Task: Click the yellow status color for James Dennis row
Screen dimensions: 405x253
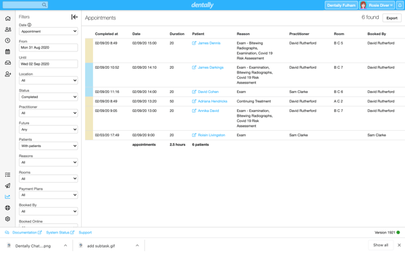Action: pyautogui.click(x=89, y=51)
